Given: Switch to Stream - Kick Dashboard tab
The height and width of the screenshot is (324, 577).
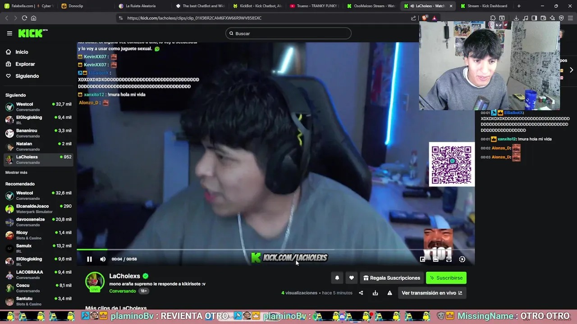Looking at the screenshot, I should click(485, 6).
